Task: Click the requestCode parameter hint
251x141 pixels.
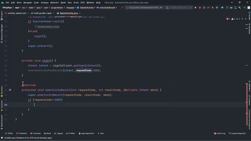Action: 84,70
